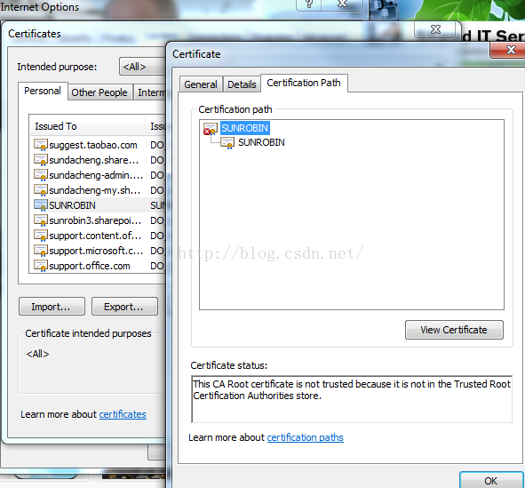Click certificate icon beside sunrobin3.sharepoi… row
The width and height of the screenshot is (525, 488).
(x=41, y=220)
